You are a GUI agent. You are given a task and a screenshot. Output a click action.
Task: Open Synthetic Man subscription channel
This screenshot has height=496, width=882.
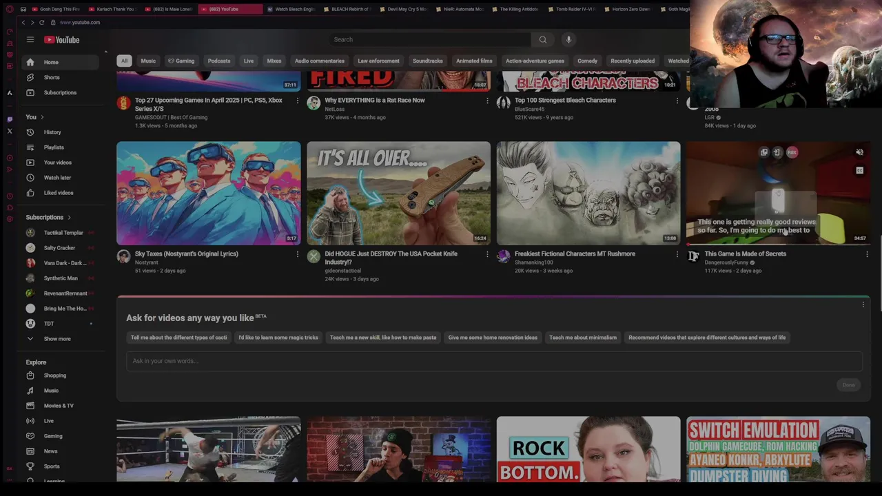(59, 278)
